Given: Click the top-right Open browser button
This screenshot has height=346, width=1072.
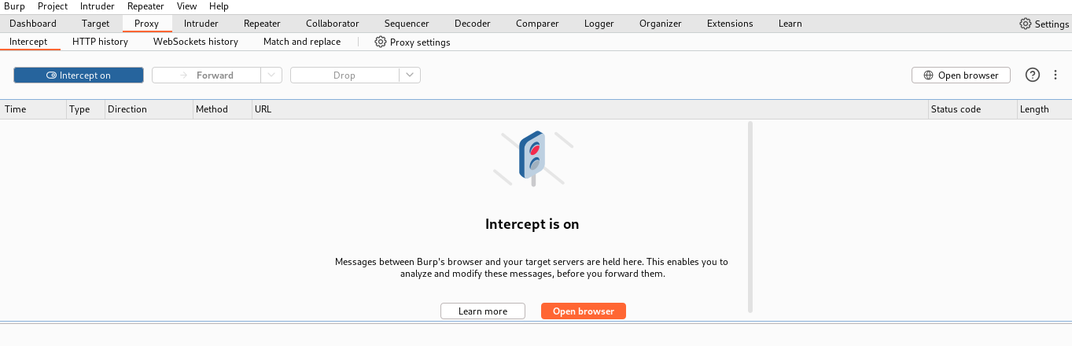Looking at the screenshot, I should [961, 75].
